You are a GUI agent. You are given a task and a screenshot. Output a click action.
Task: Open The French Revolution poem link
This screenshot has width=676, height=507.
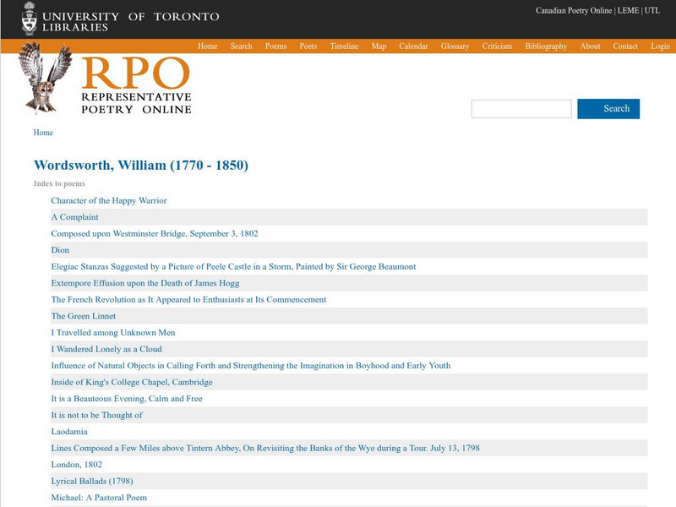point(188,300)
